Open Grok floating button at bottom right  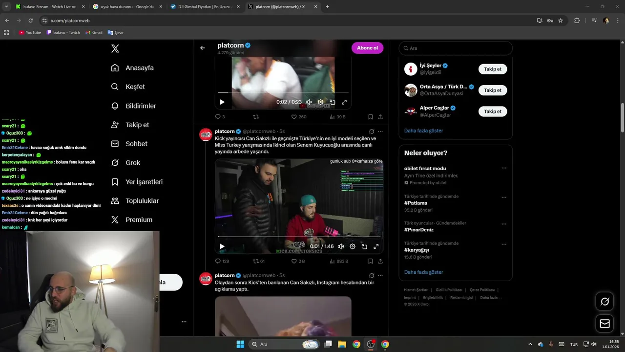click(x=605, y=302)
